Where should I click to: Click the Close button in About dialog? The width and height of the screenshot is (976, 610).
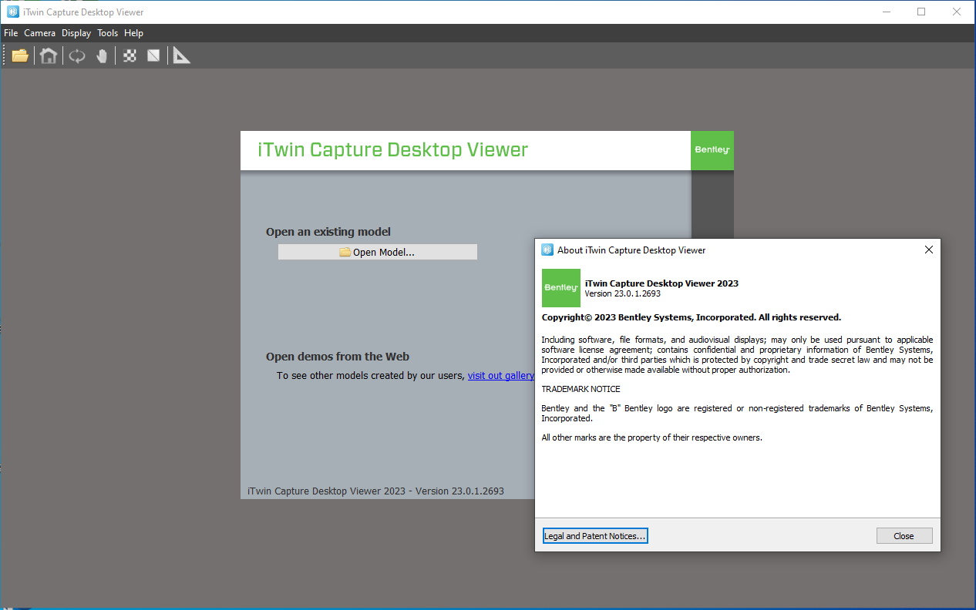(x=904, y=536)
